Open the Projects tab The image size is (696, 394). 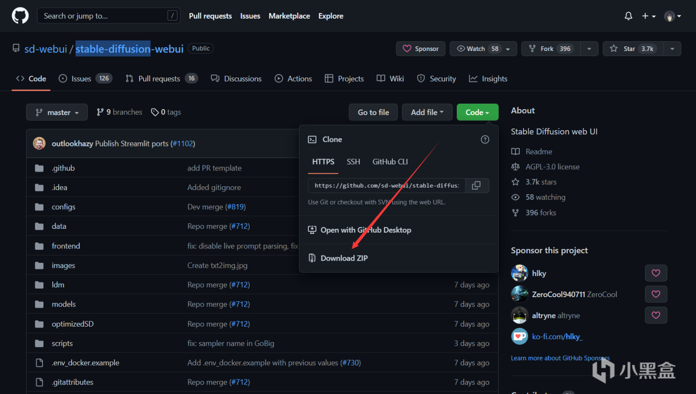tap(344, 79)
